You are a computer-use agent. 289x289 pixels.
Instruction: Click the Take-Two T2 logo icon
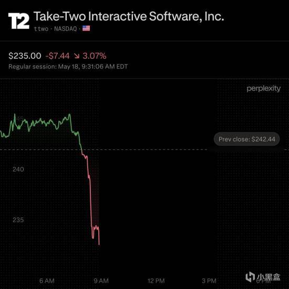[19, 21]
